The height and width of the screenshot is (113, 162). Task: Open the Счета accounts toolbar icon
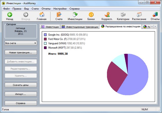tap(59, 14)
